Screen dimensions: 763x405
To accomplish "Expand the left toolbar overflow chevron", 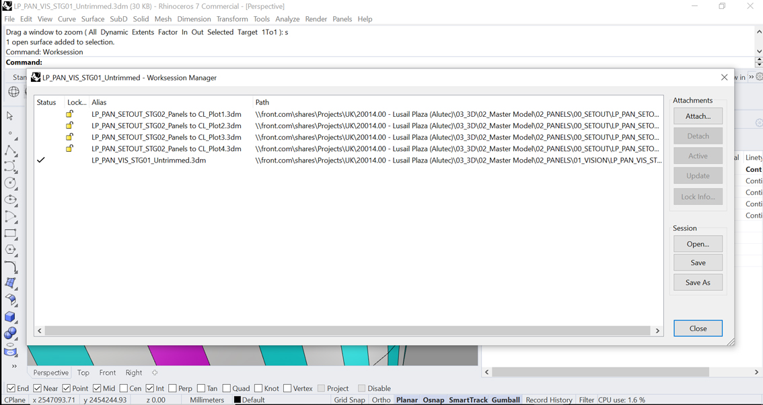I will [x=14, y=366].
